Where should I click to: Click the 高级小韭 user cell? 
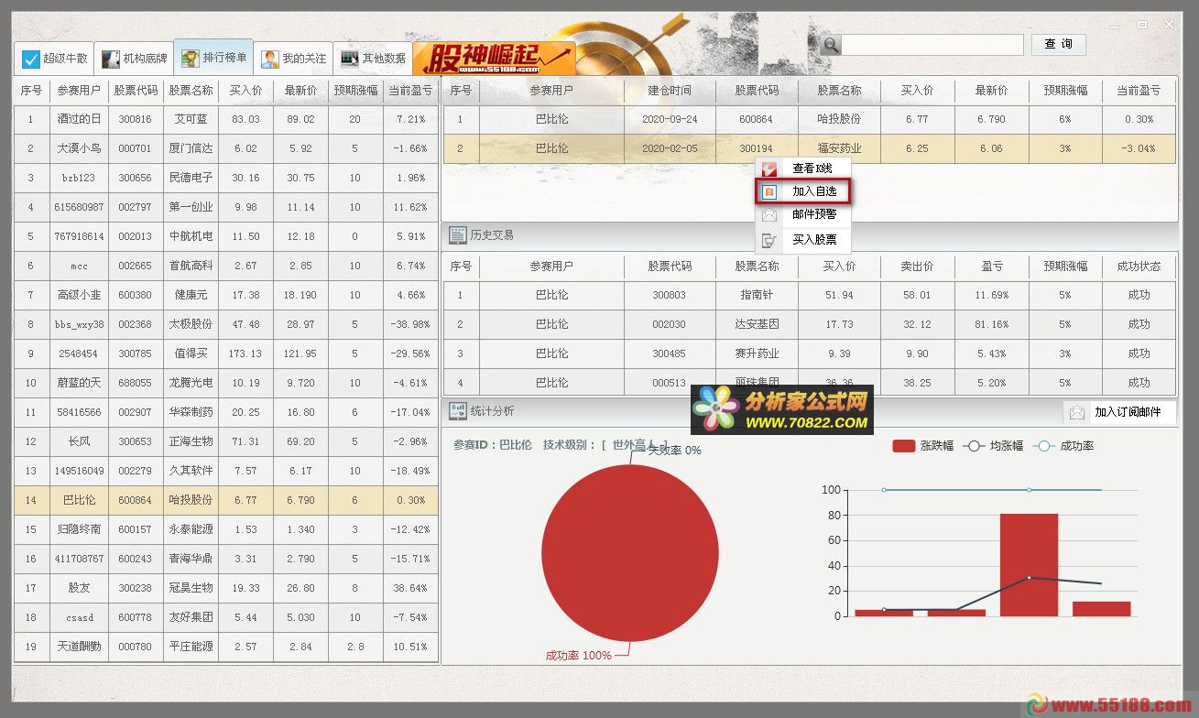tap(79, 295)
